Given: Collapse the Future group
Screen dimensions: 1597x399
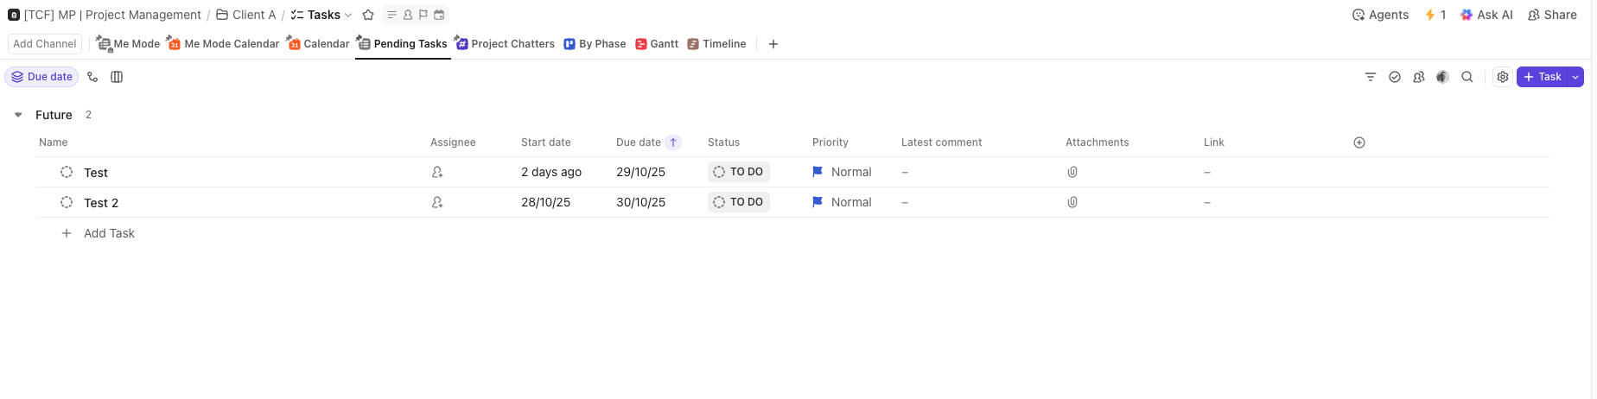Looking at the screenshot, I should pyautogui.click(x=18, y=115).
